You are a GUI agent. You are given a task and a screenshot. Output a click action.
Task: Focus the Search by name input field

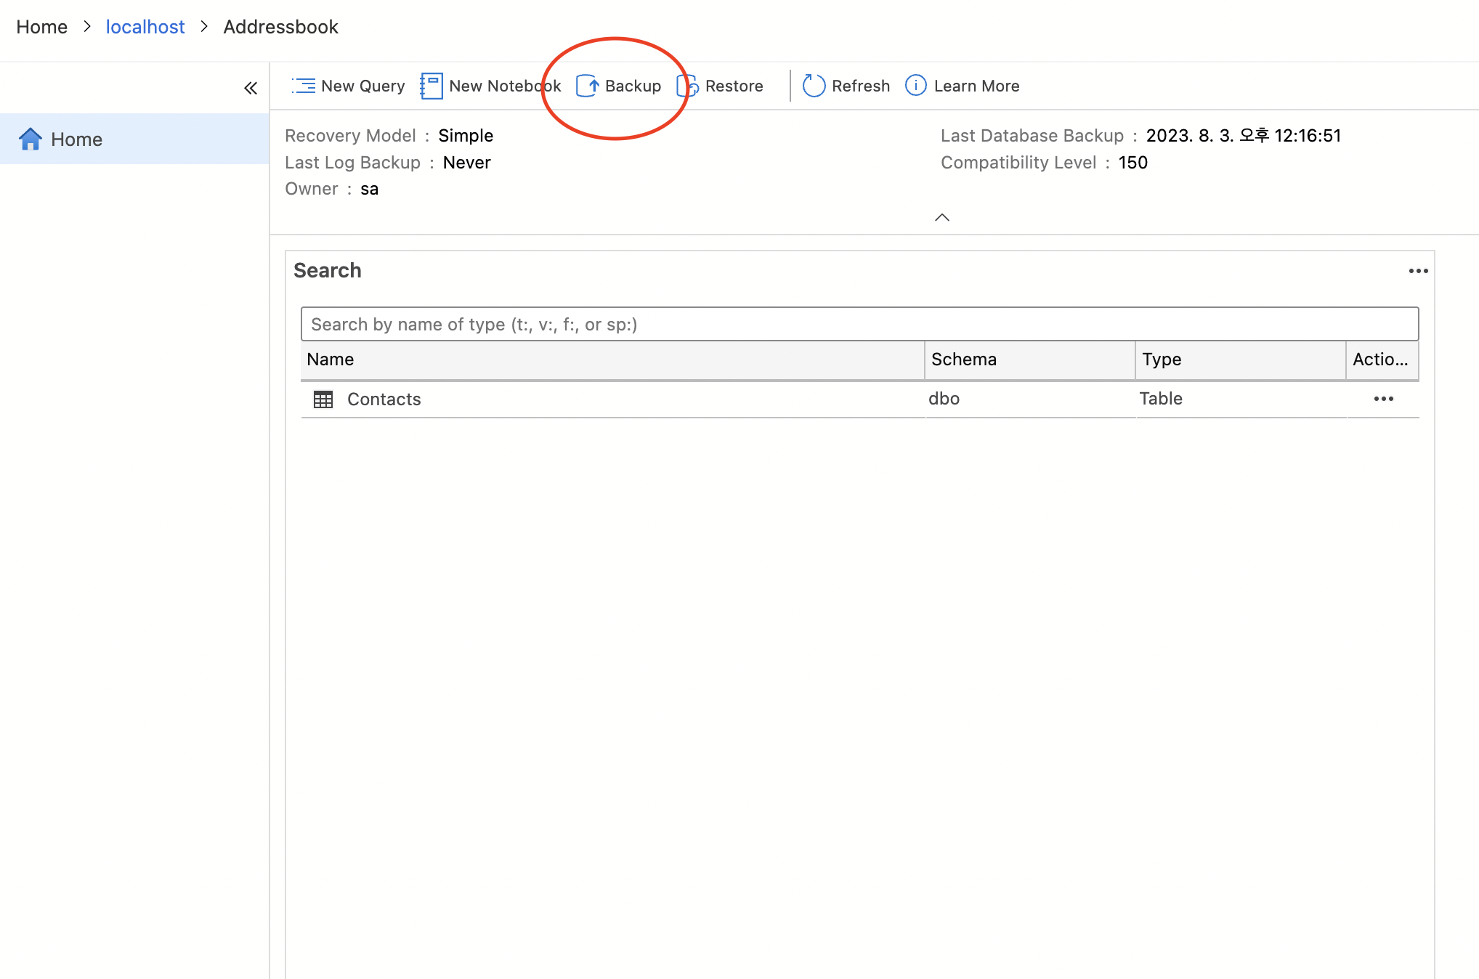pyautogui.click(x=859, y=324)
